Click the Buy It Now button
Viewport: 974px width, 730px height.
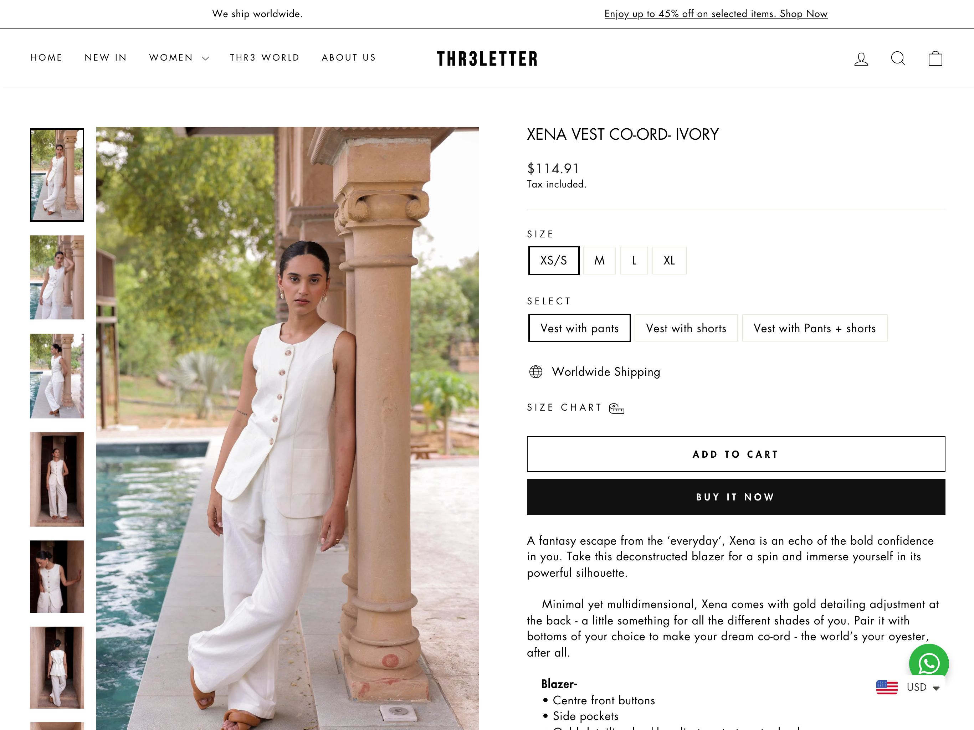pyautogui.click(x=736, y=497)
